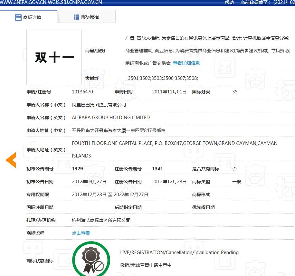This screenshot has height=276, width=295.
Task: Click the 申请人地址（英文） field label
Action: (46, 150)
